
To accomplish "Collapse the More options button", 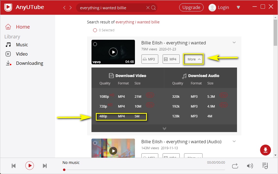I will click(193, 59).
